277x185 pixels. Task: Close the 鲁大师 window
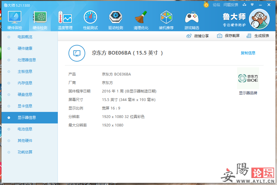[269, 5]
